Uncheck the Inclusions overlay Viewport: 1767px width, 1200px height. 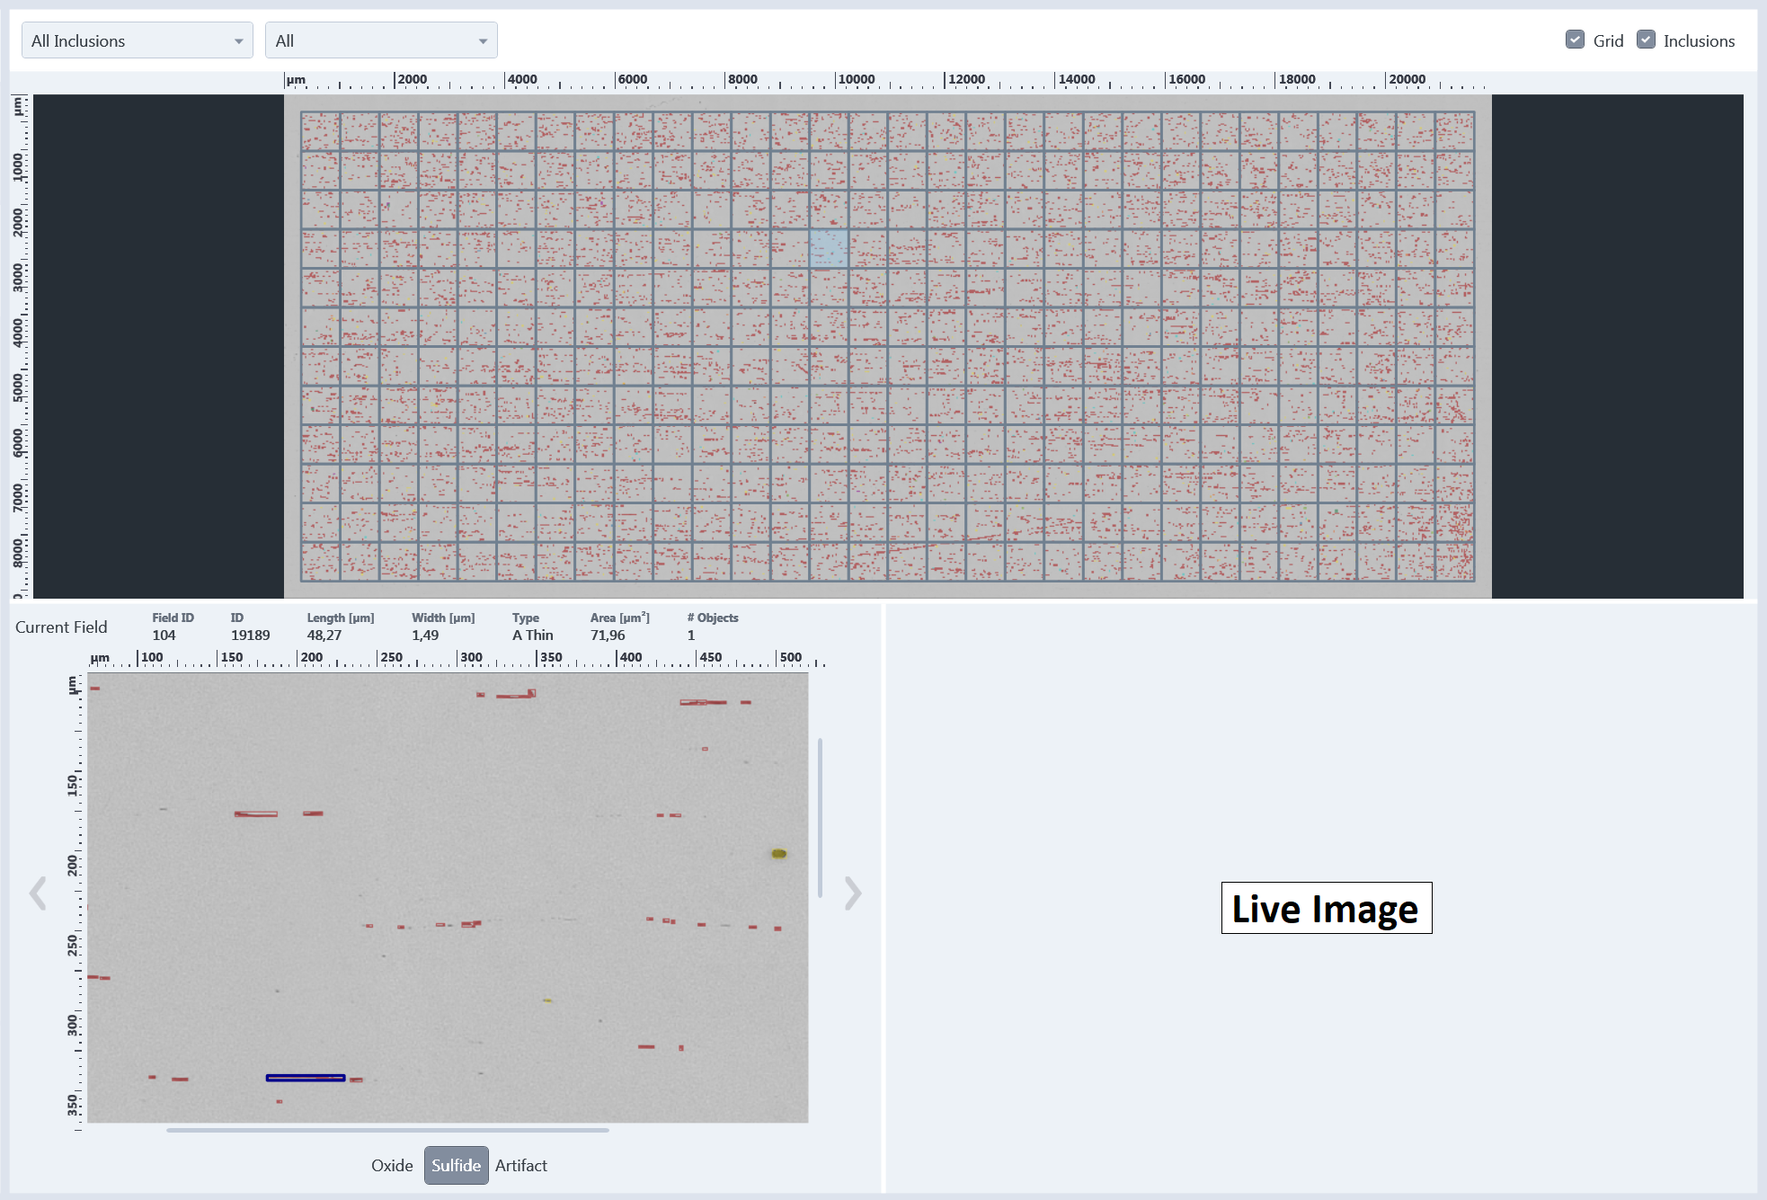click(x=1647, y=40)
